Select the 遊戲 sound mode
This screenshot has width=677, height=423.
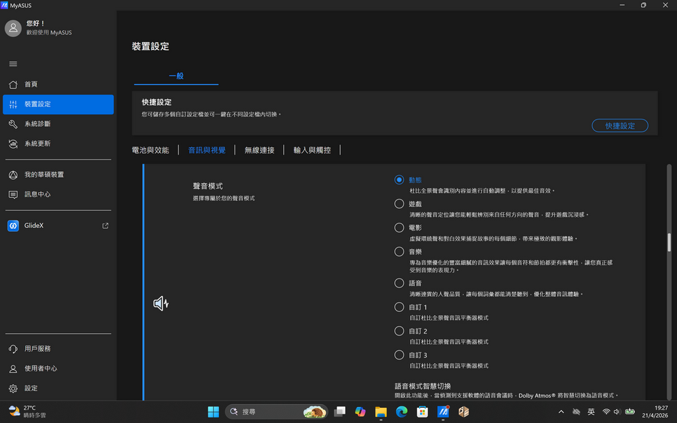(x=399, y=204)
